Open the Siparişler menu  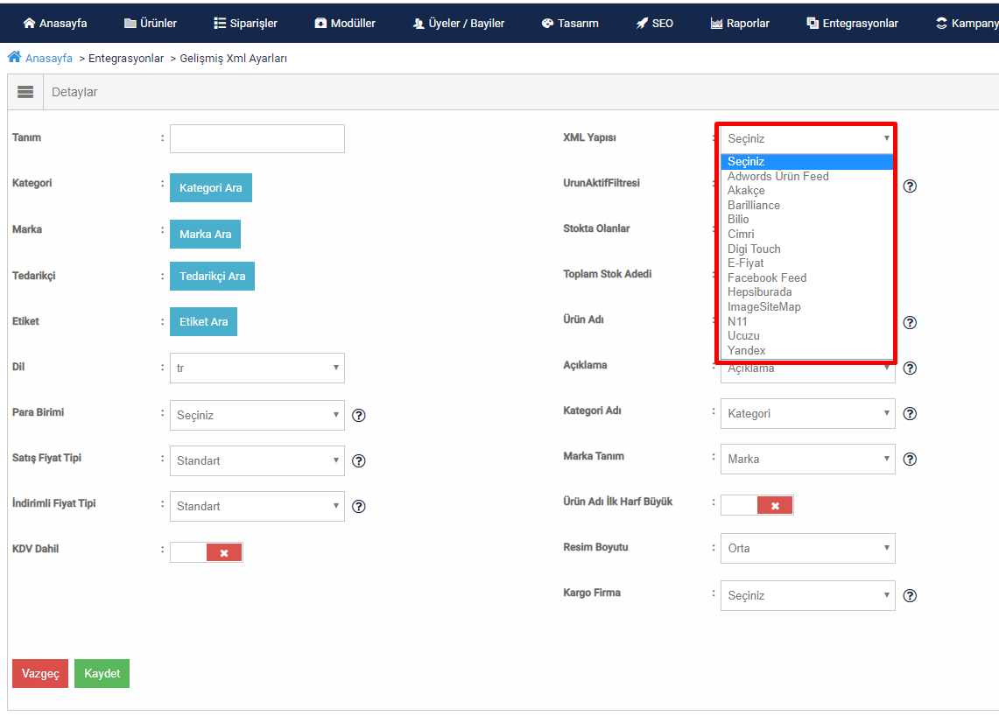pyautogui.click(x=245, y=23)
